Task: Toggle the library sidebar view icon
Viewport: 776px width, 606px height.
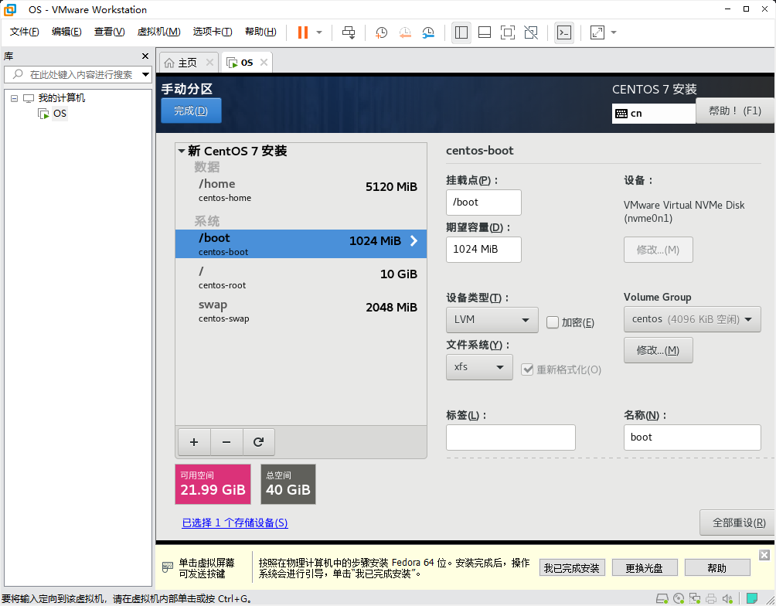Action: pos(461,32)
